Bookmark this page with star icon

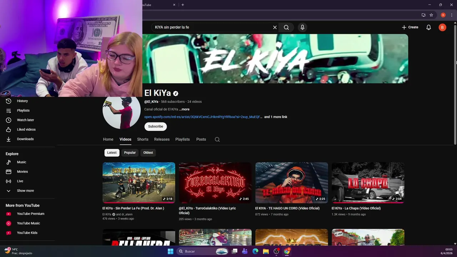tap(431, 15)
